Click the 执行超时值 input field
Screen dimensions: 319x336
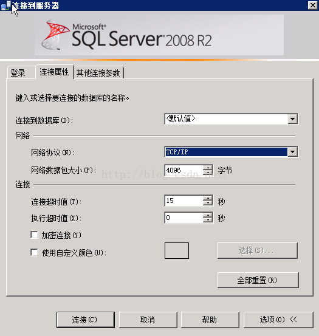(184, 218)
